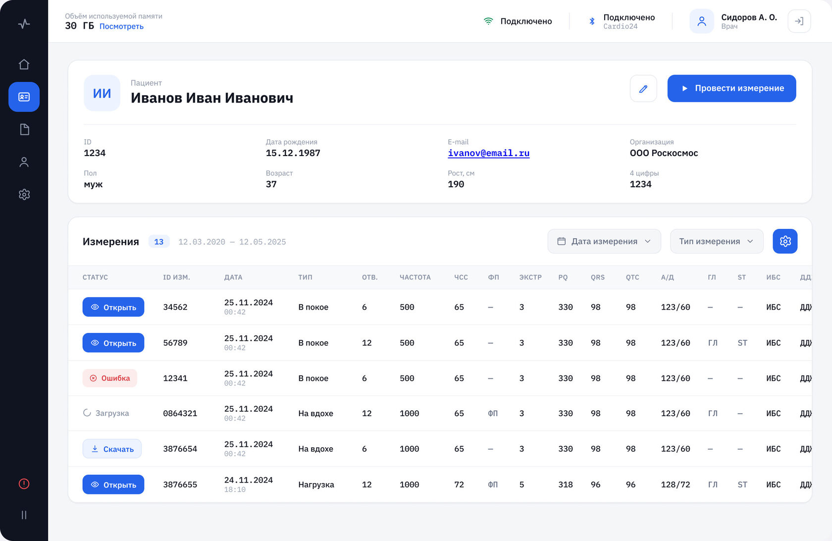Edit patient with the pencil icon
The width and height of the screenshot is (832, 541).
tap(643, 89)
